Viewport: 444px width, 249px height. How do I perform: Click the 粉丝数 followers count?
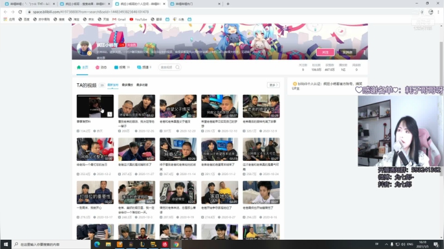tap(316, 67)
